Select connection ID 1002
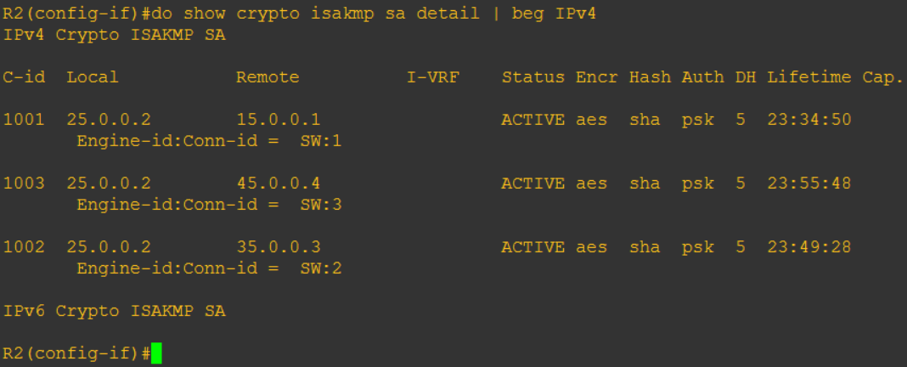907x367 pixels. 20,247
